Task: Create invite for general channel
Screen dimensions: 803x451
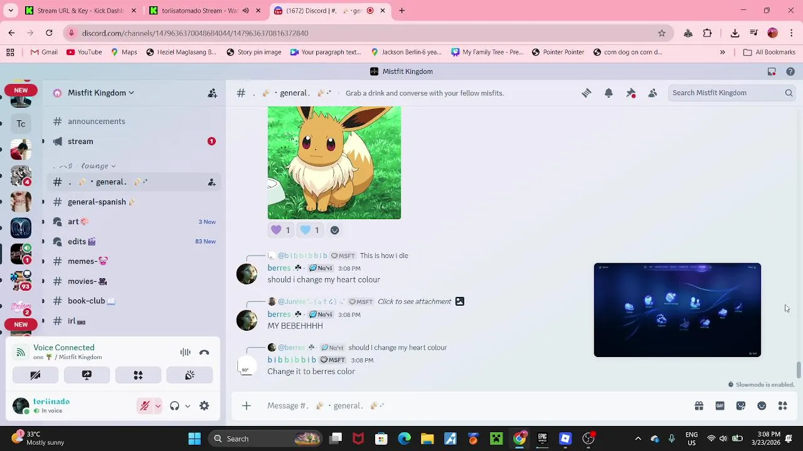Action: click(212, 182)
